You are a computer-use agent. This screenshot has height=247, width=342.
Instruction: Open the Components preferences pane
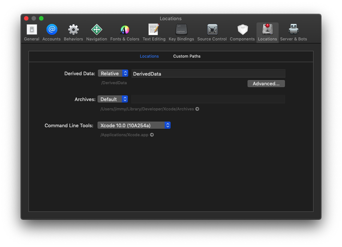tap(242, 33)
